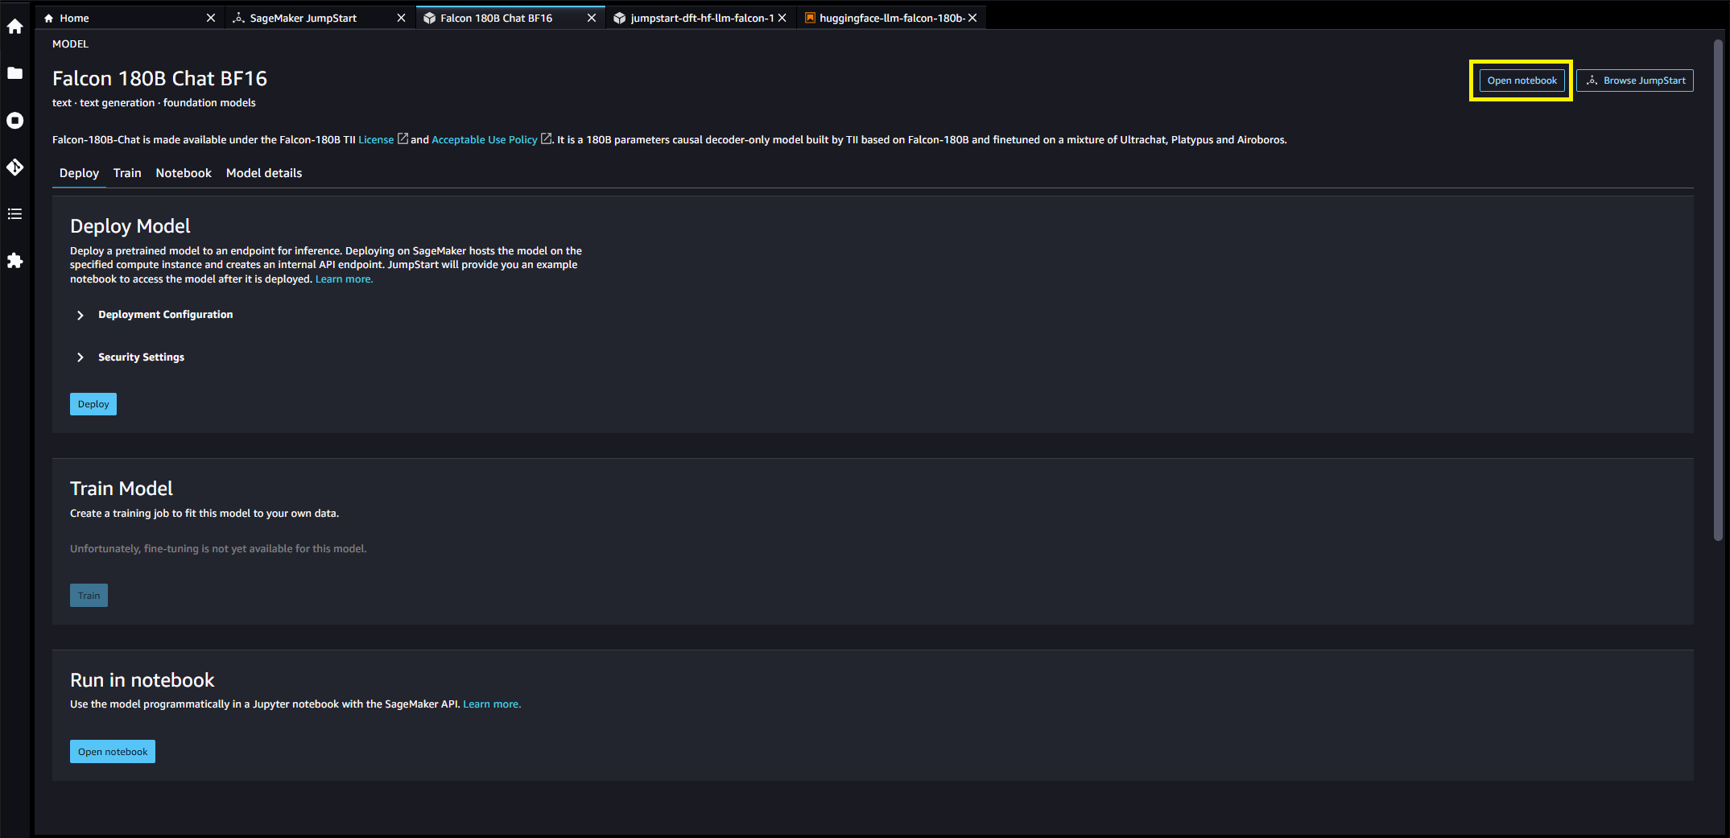1730x838 pixels.
Task: Click the Falcon 180B Chat BF16 heading
Action: 159,78
